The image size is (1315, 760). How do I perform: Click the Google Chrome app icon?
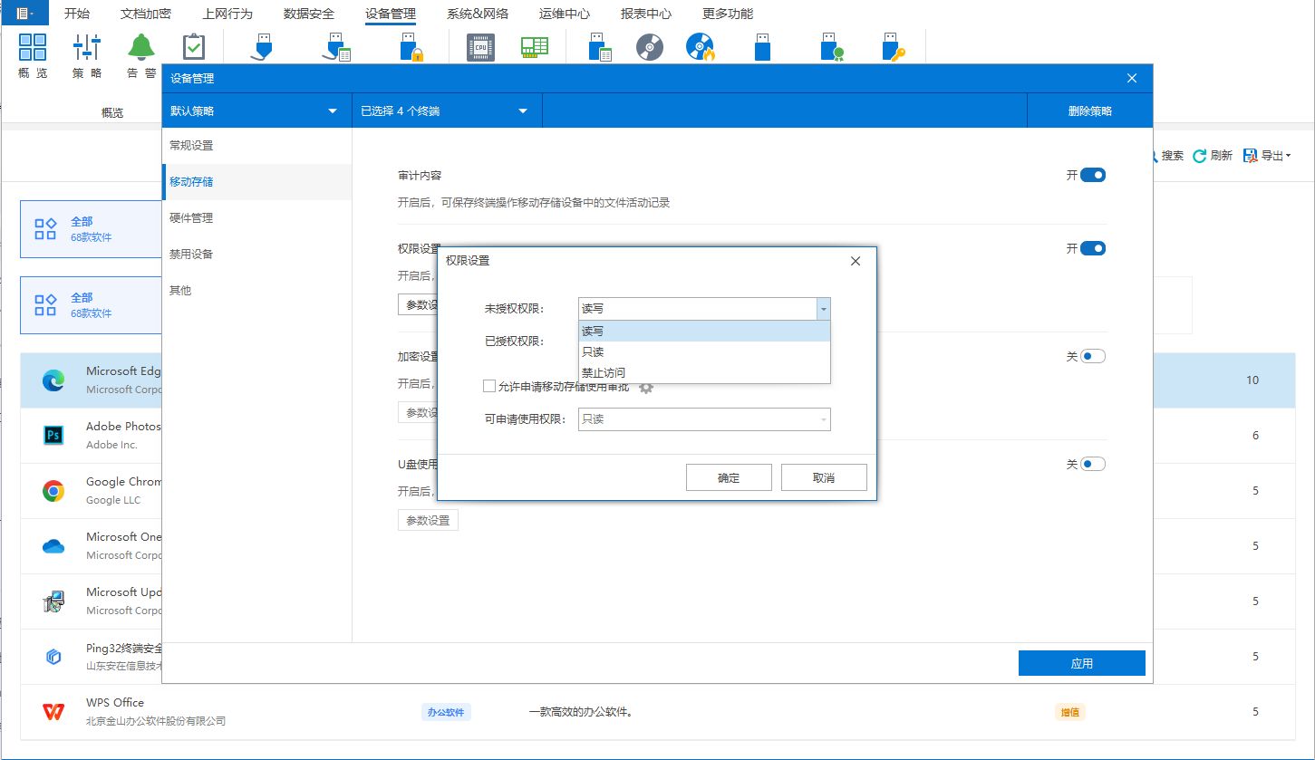pos(53,491)
